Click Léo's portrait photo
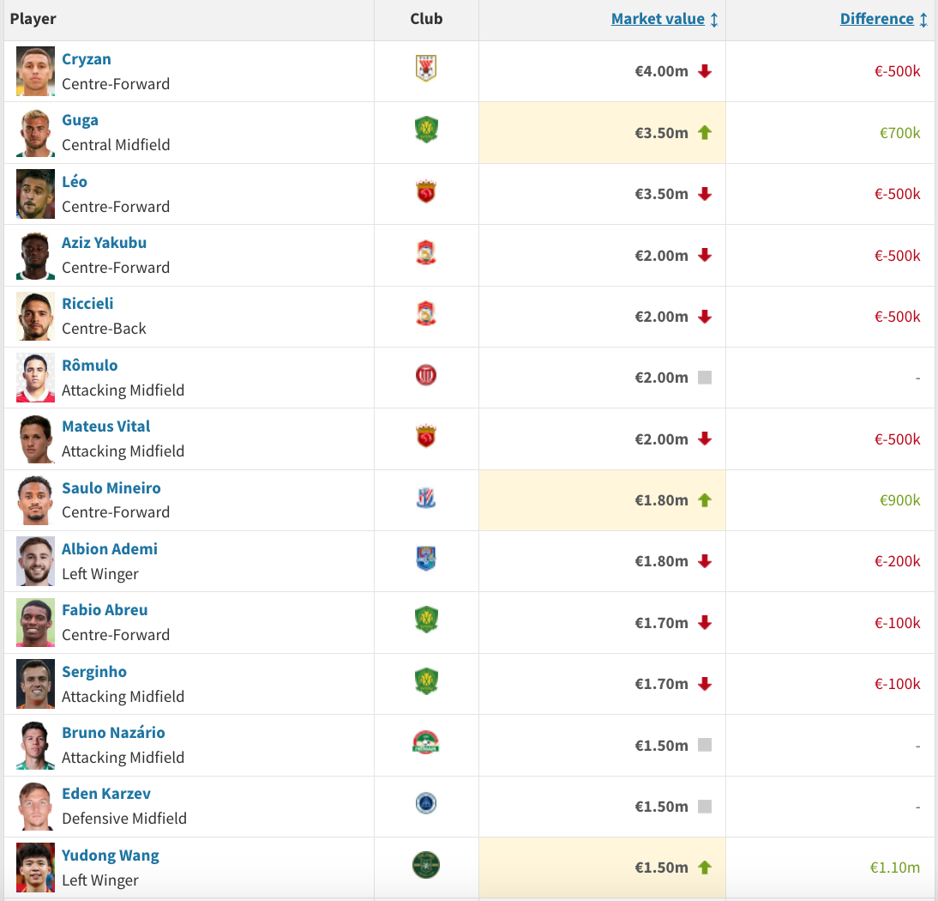 point(35,194)
